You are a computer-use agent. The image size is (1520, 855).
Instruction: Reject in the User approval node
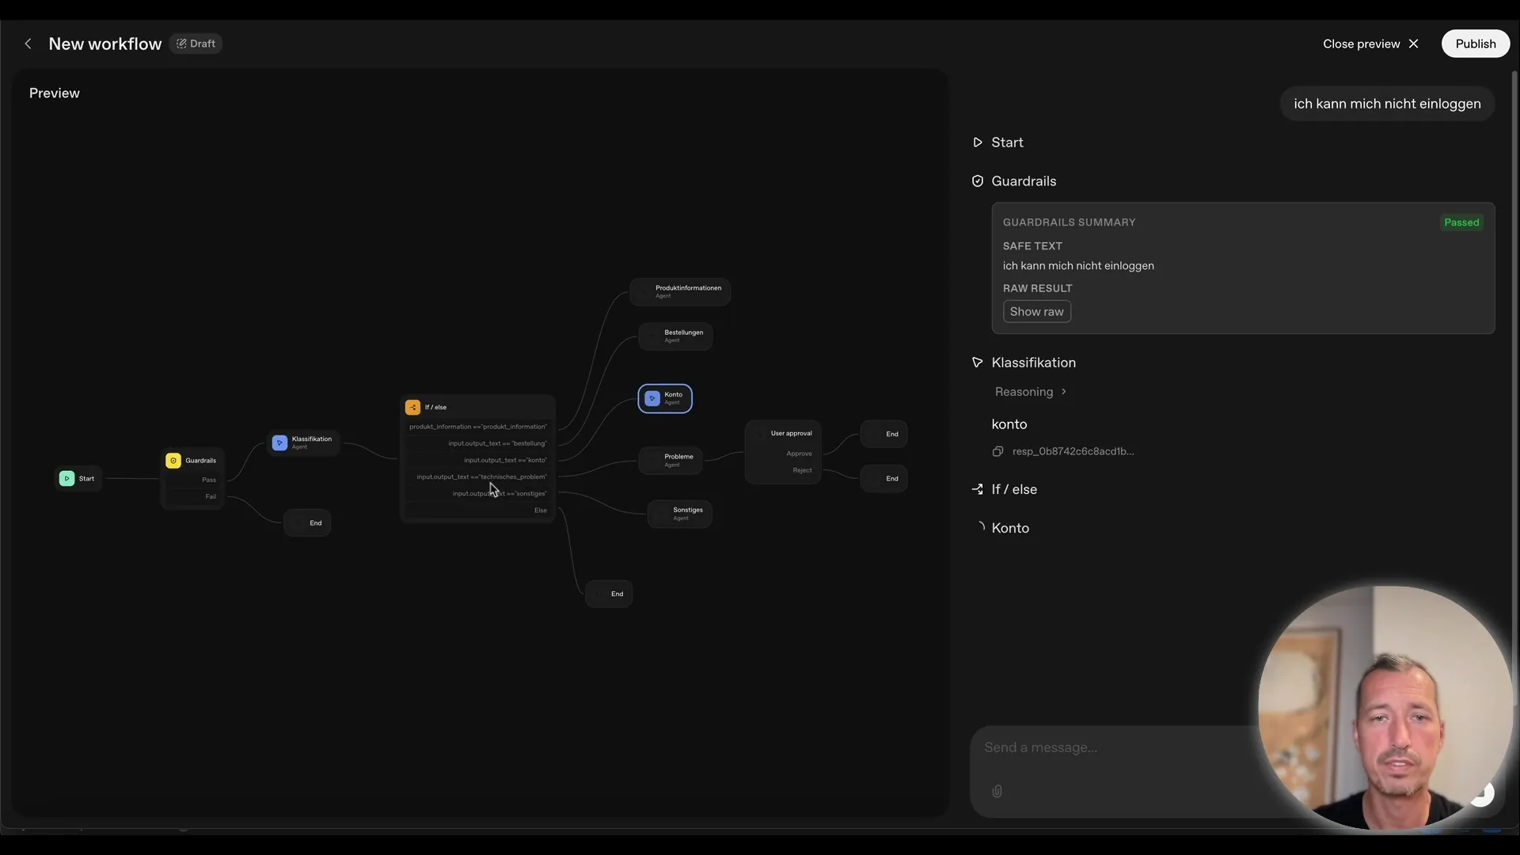pyautogui.click(x=802, y=469)
